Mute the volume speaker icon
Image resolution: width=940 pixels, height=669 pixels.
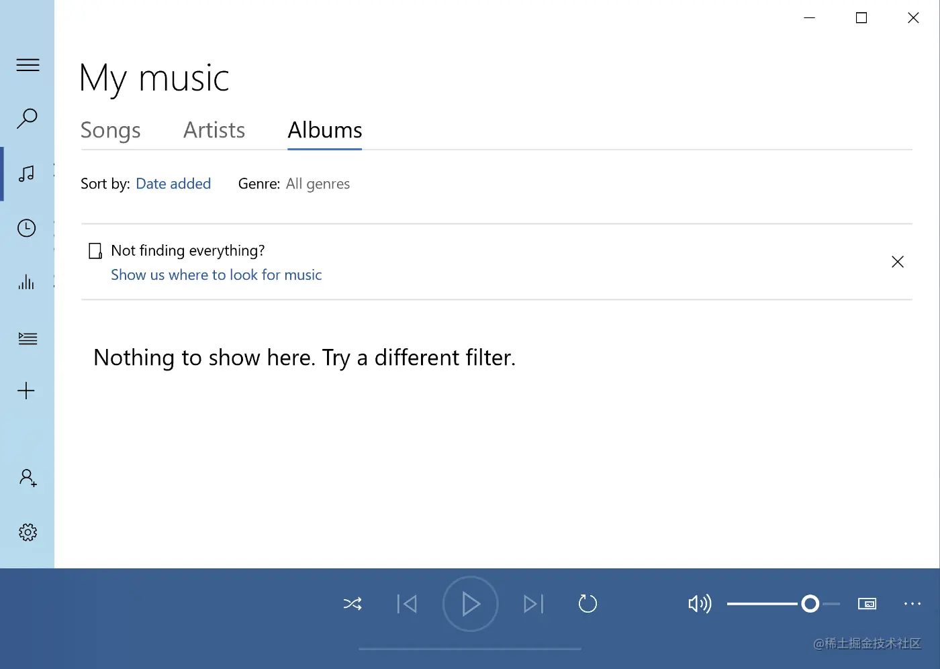[700, 604]
